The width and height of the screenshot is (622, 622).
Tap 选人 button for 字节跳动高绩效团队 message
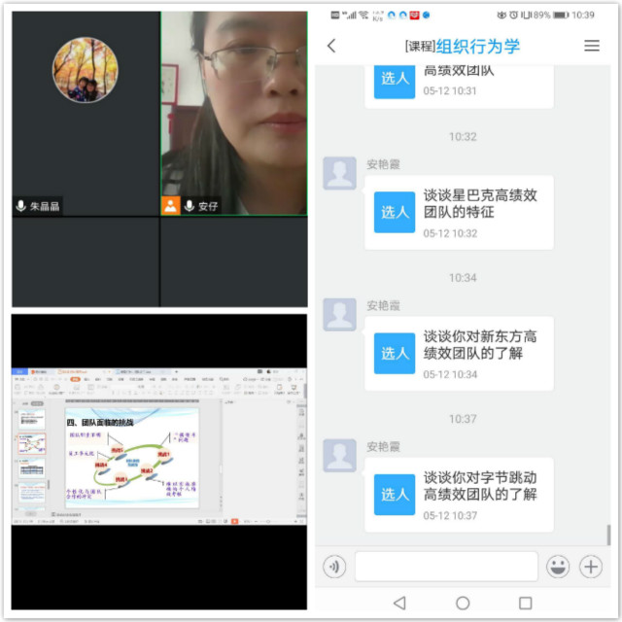coord(395,495)
